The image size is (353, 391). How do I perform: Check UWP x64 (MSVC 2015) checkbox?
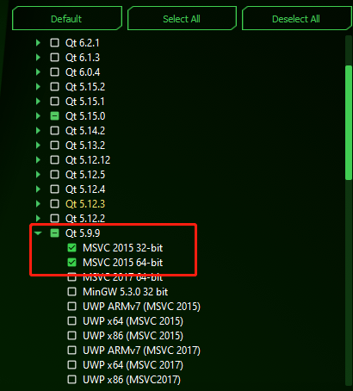[x=71, y=321]
